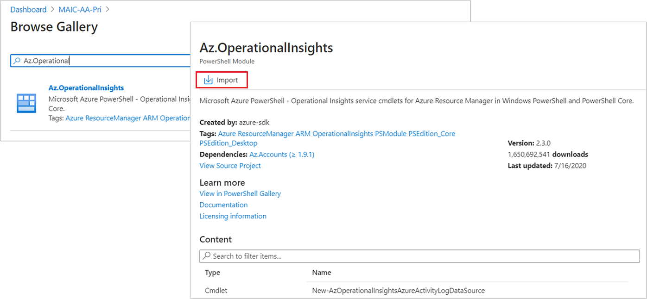Click the PSEdition_Core tag
This screenshot has height=299, width=647.
(431, 133)
